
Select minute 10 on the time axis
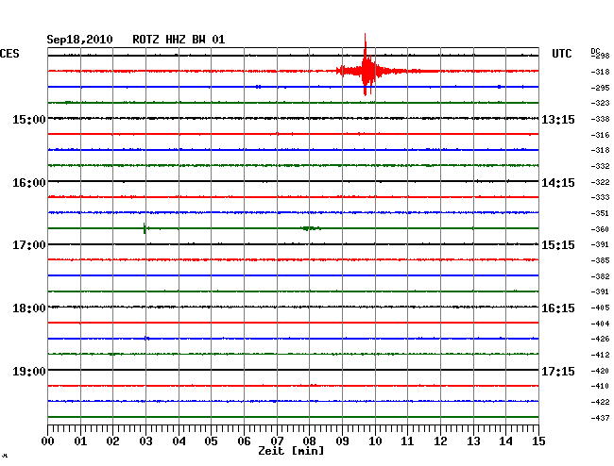pos(375,441)
